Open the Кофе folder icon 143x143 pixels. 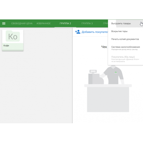point(13,36)
